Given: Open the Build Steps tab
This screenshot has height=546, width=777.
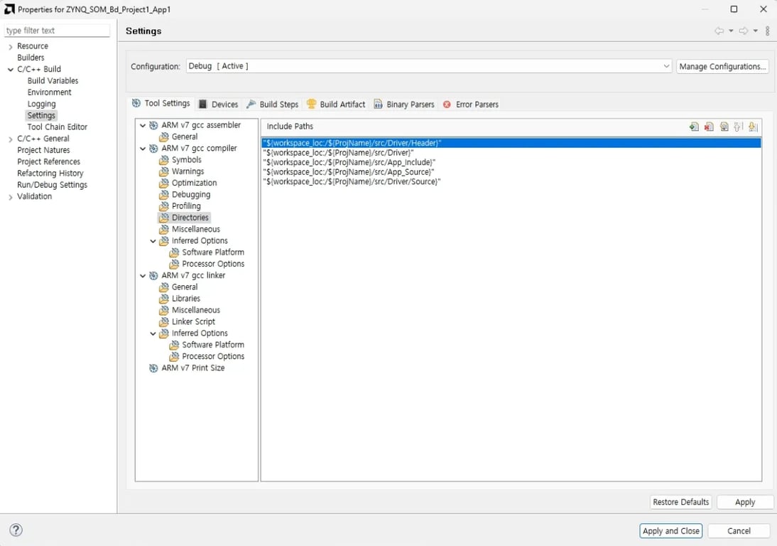Looking at the screenshot, I should tap(273, 104).
